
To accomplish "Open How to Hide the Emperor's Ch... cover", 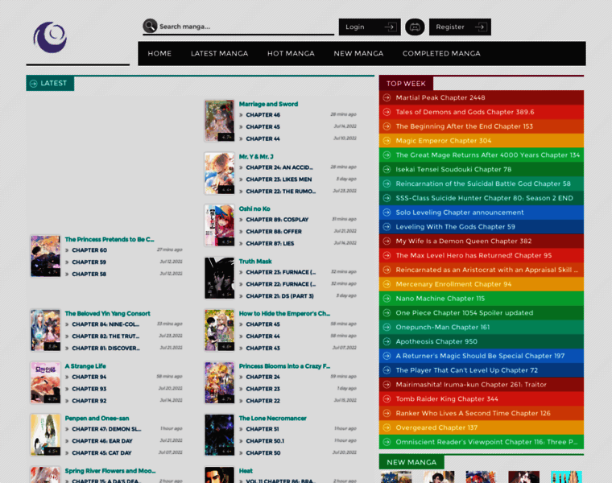I will point(219,331).
